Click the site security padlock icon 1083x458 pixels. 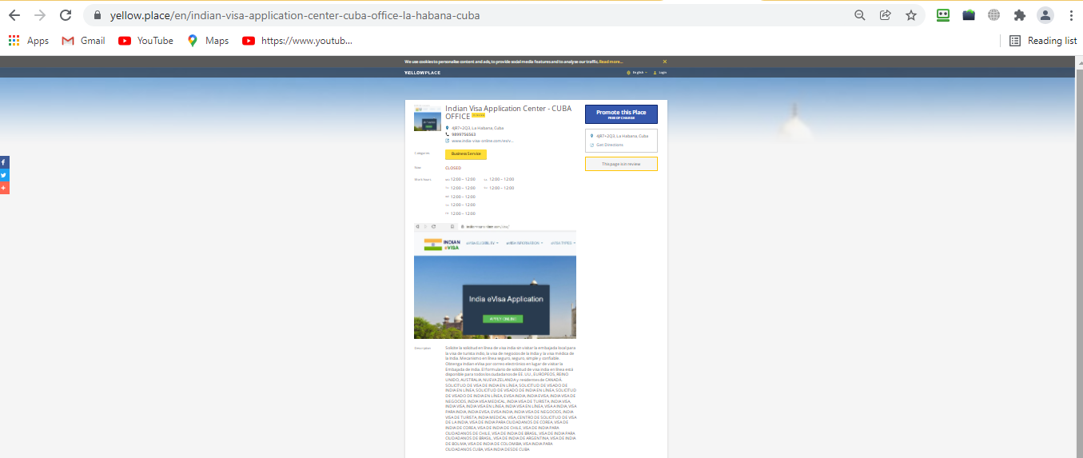[98, 15]
